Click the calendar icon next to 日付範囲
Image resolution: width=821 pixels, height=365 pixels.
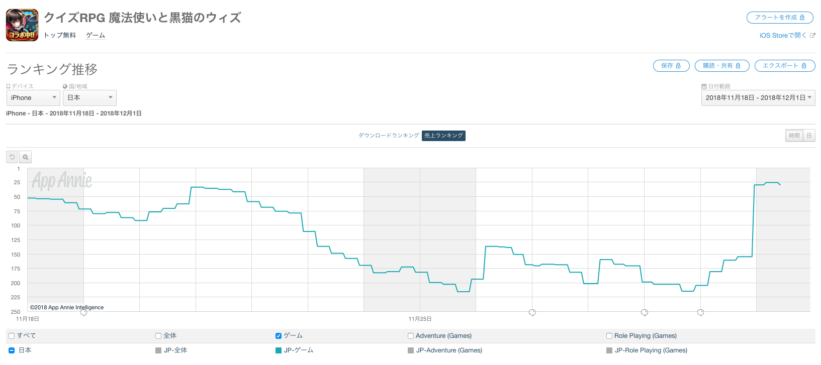click(x=704, y=86)
